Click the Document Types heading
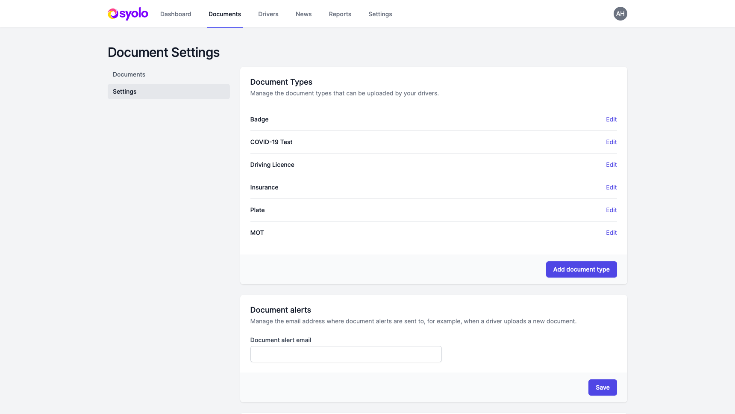 coord(281,82)
